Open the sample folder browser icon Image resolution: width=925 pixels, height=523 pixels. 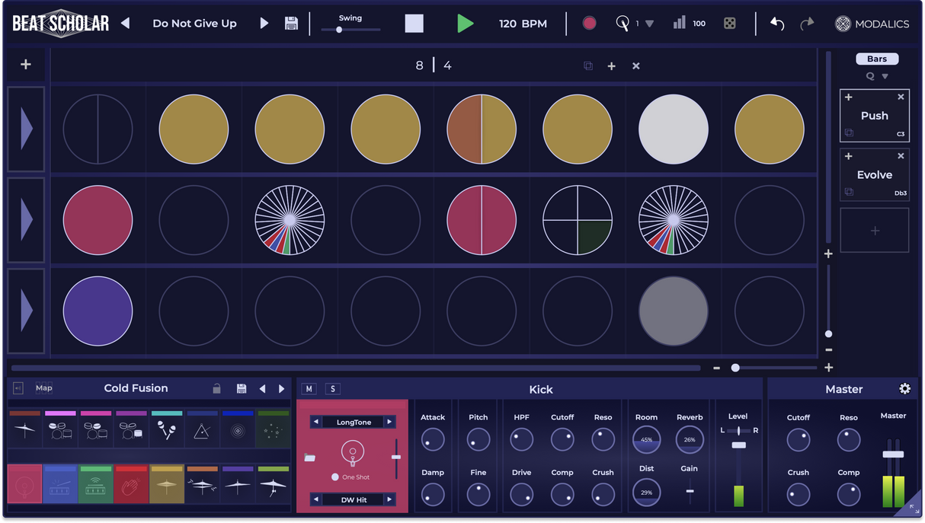[x=309, y=458]
